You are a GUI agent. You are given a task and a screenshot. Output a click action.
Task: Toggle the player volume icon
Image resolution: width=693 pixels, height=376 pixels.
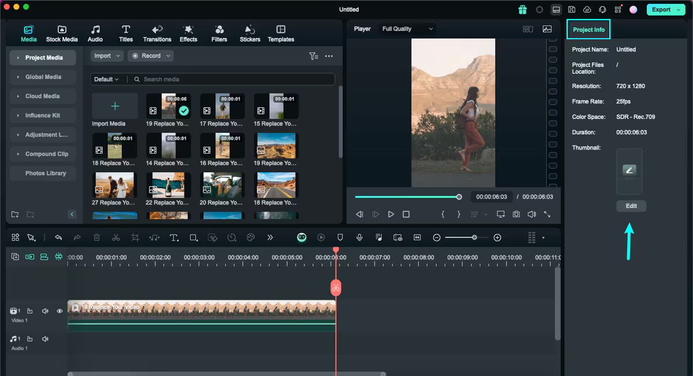531,214
